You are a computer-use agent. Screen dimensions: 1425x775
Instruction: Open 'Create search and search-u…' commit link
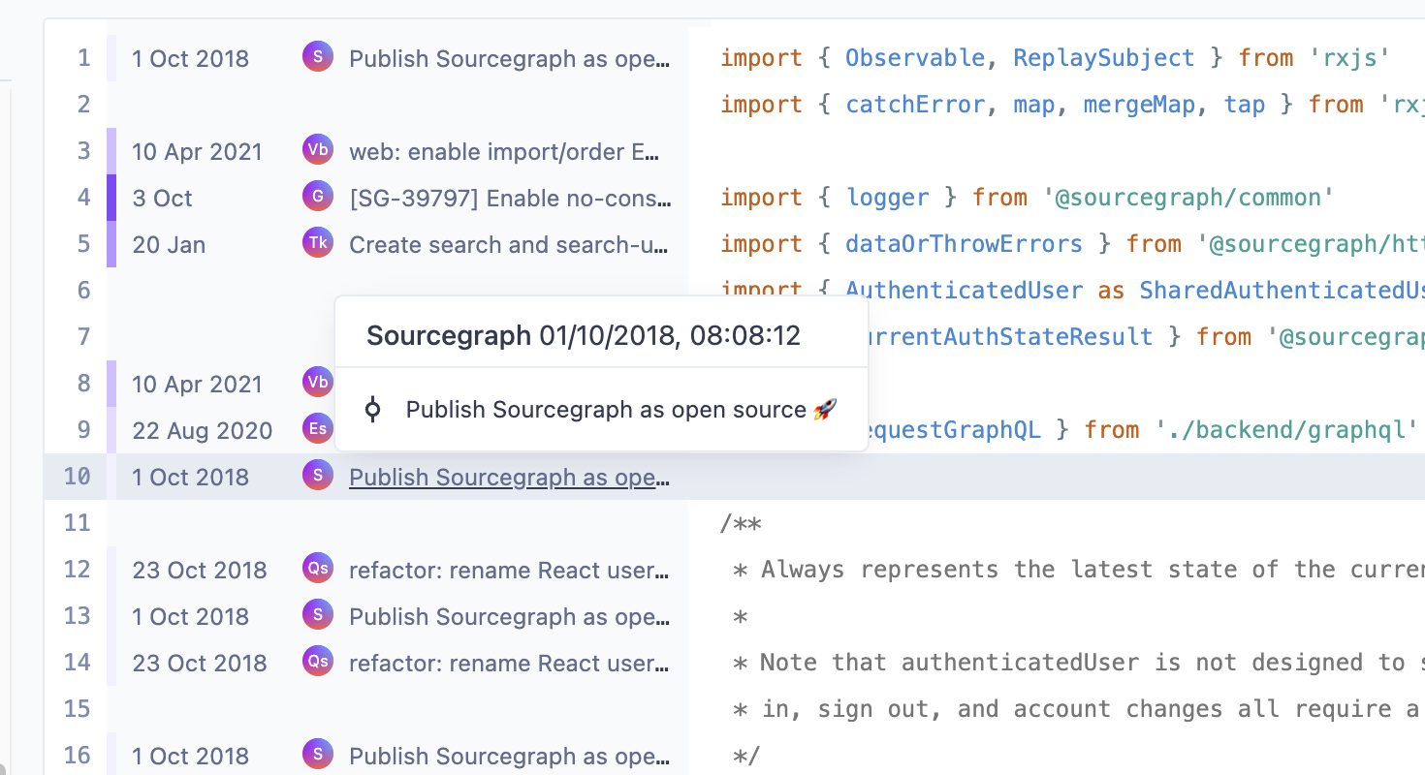pyautogui.click(x=510, y=245)
